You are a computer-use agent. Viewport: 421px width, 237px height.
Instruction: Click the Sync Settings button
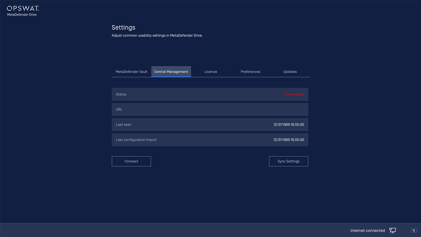click(x=289, y=161)
